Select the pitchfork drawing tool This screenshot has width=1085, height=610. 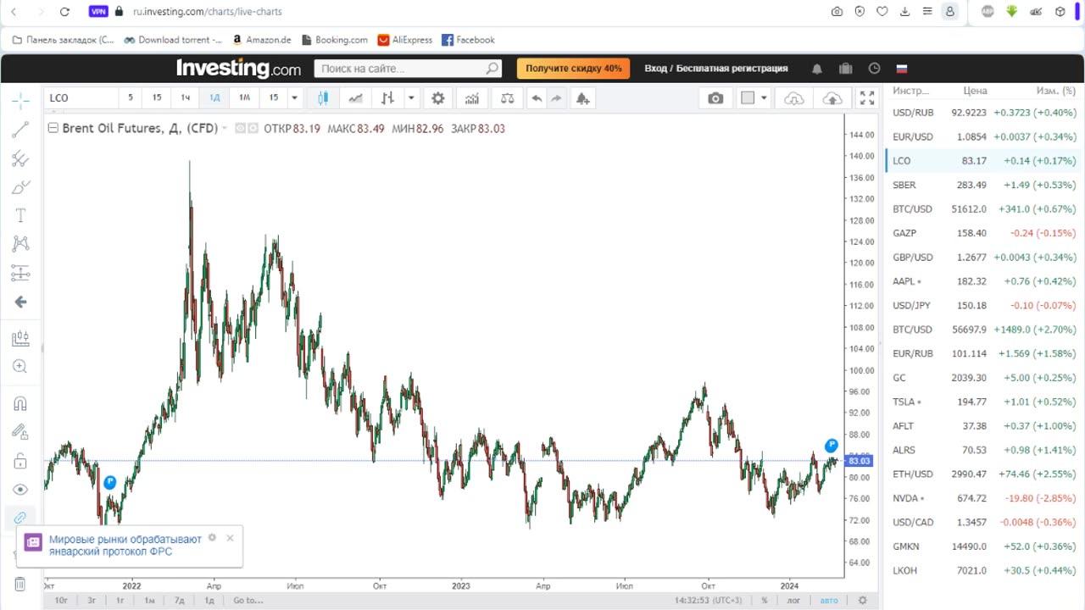20,158
